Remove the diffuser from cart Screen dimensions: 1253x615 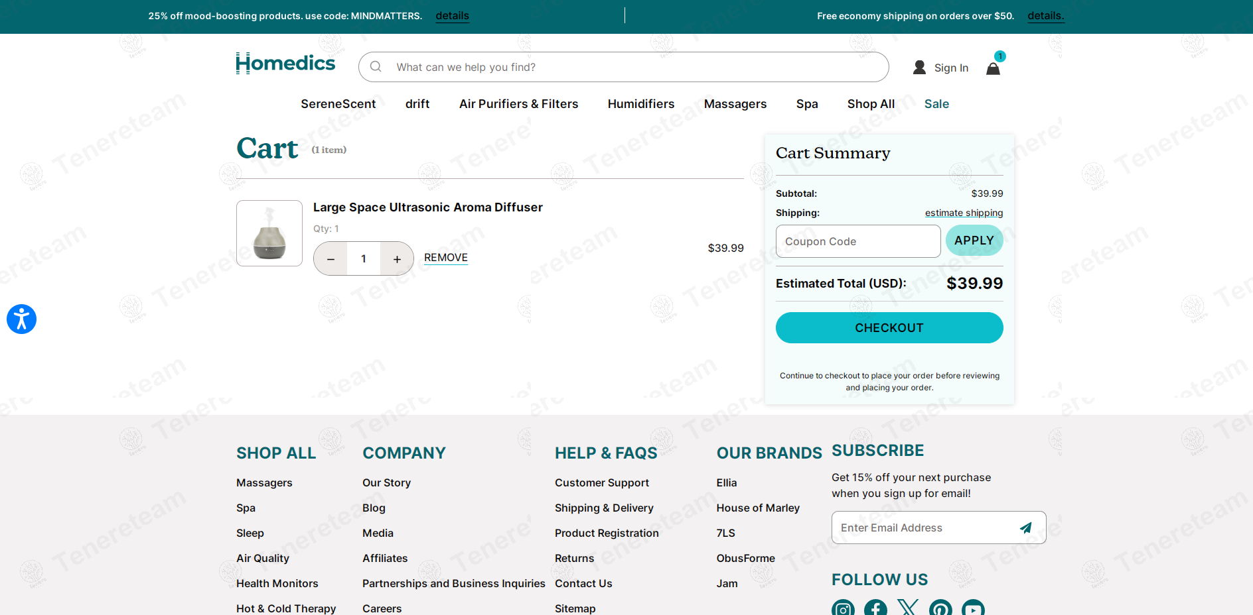[x=446, y=258]
